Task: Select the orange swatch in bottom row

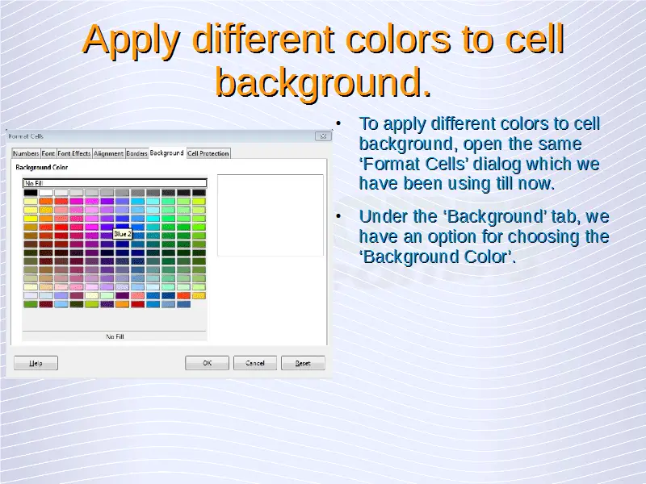Action: pyautogui.click(x=122, y=304)
